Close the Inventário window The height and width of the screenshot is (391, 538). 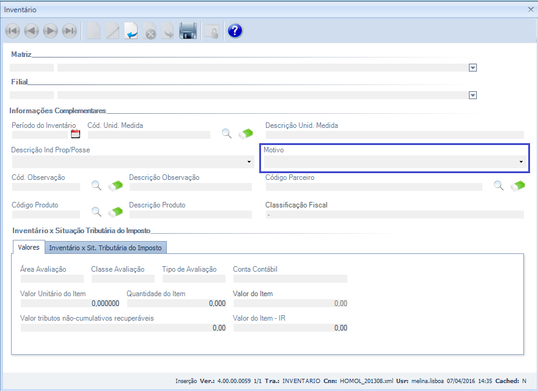point(531,9)
